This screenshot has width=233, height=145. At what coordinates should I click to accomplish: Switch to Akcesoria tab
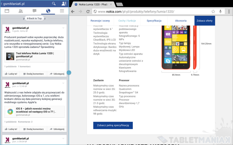(181, 21)
